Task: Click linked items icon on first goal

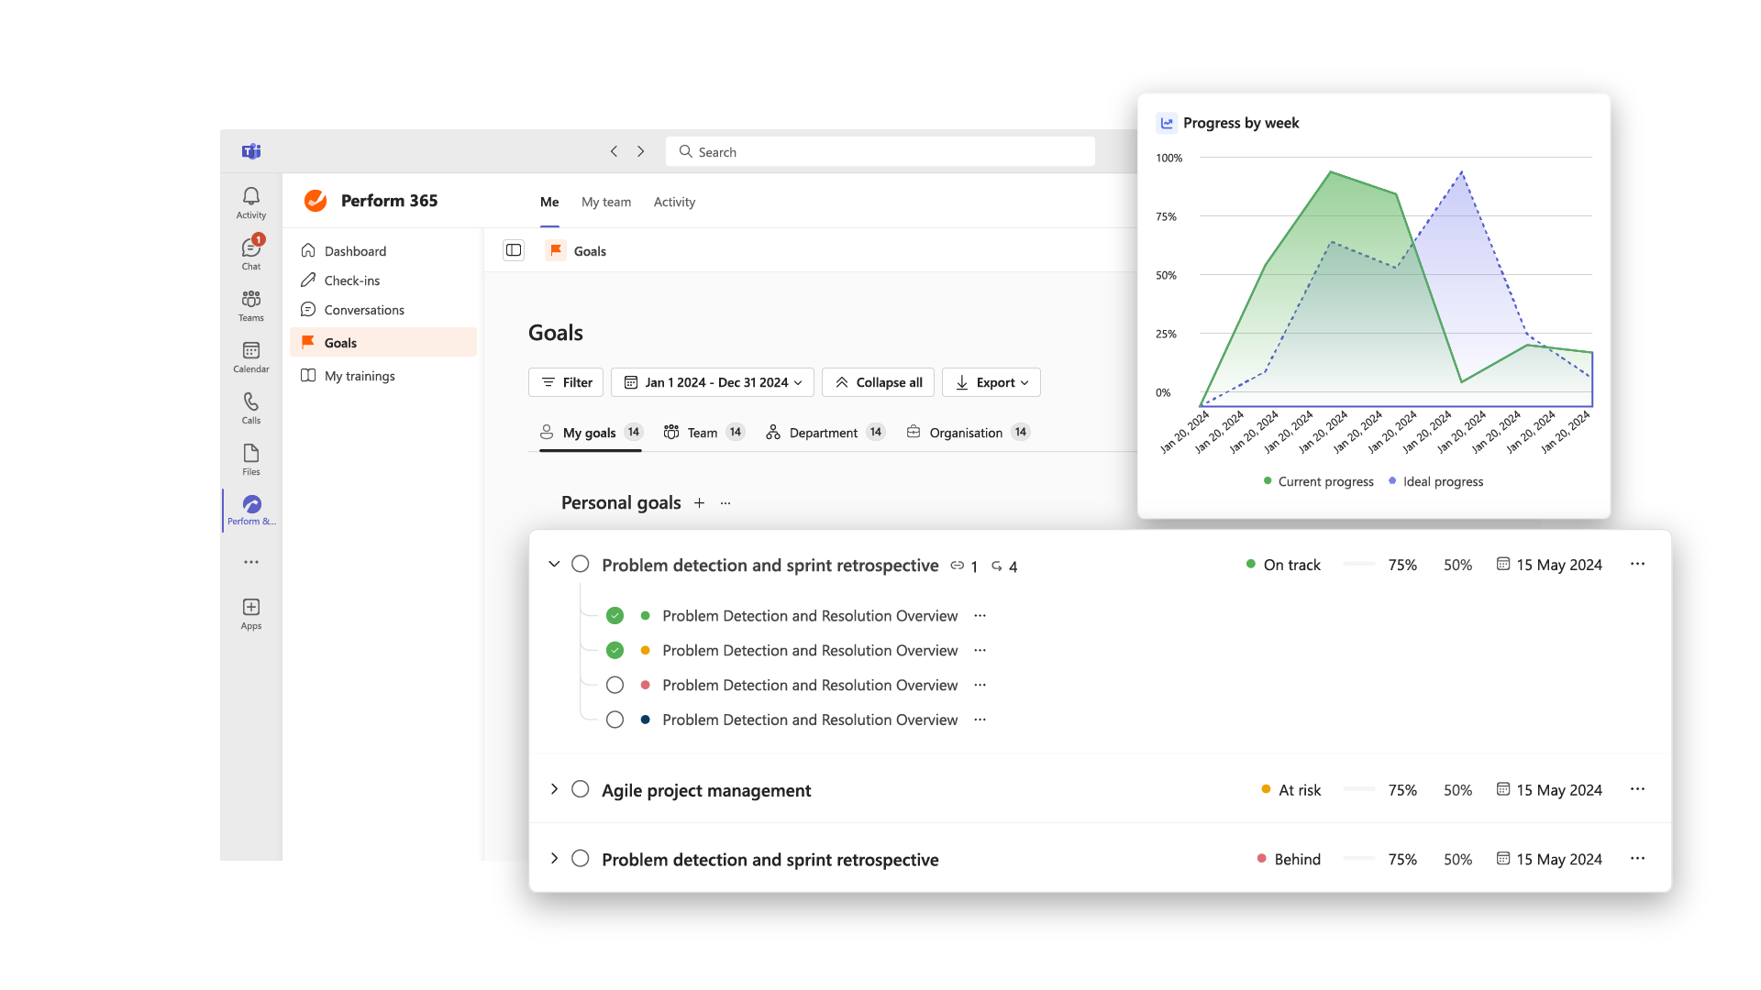Action: coord(957,566)
